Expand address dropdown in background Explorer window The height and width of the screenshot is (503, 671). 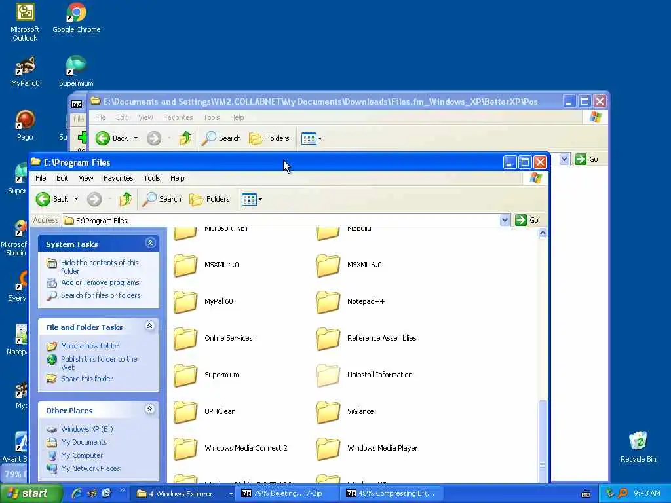[564, 160]
